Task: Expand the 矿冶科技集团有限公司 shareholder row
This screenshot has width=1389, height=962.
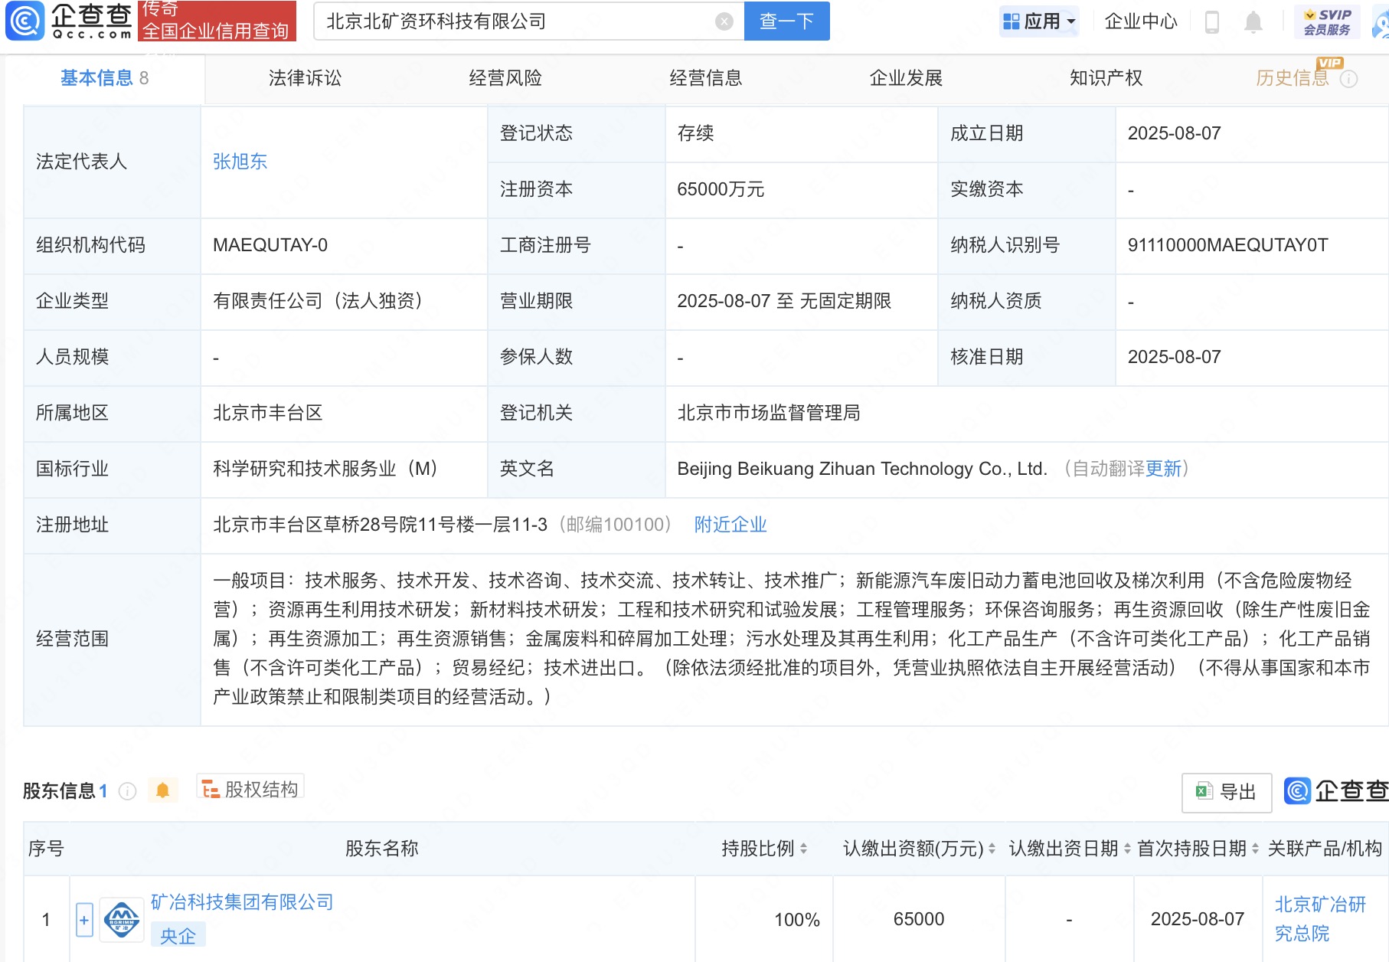Action: pos(84,919)
